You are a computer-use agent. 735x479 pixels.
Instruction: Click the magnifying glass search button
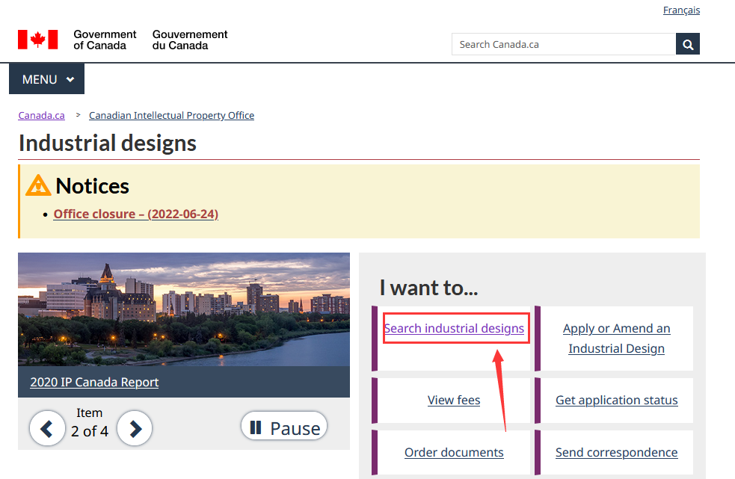[x=687, y=44]
